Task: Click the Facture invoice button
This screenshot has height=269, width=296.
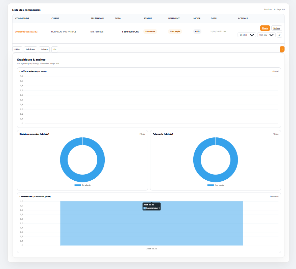Action: tap(277, 28)
